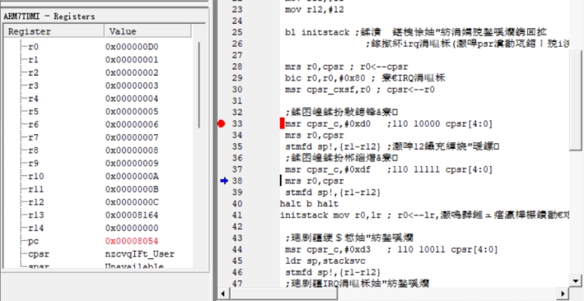The width and height of the screenshot is (584, 301).
Task: Click the r13 value 0x00008164
Action: pyautogui.click(x=132, y=215)
